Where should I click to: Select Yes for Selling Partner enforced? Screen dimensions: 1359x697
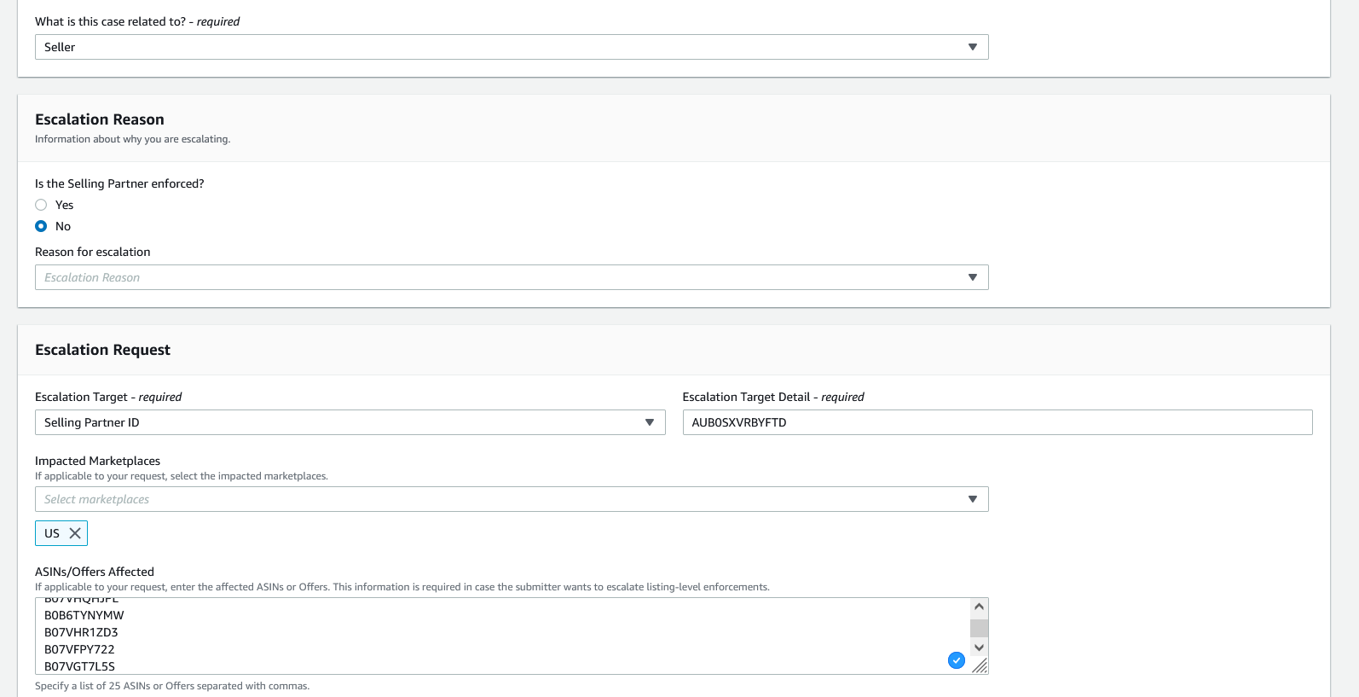click(41, 205)
